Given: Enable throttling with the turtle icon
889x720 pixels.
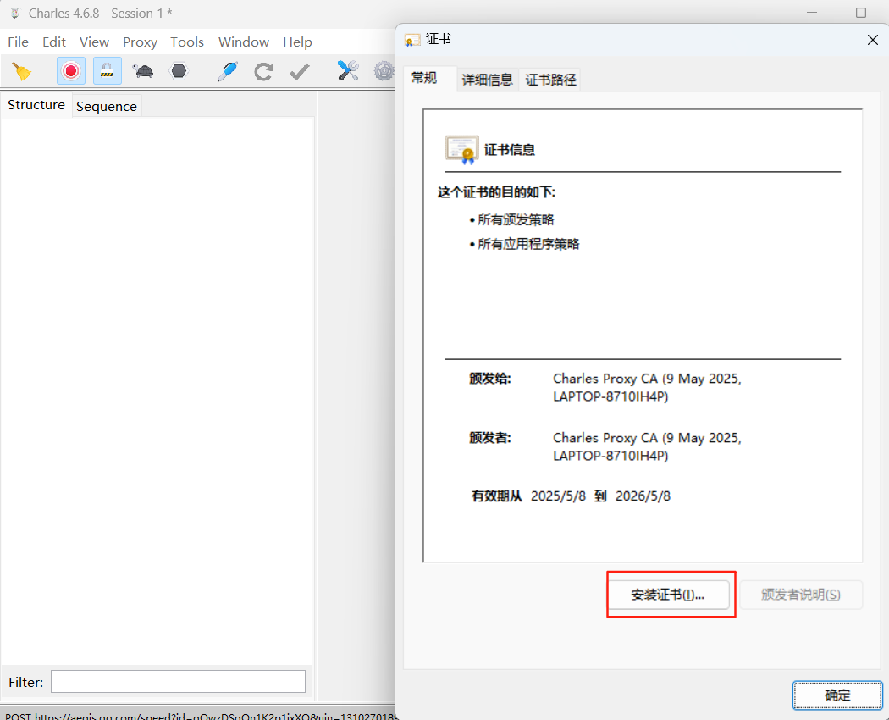Looking at the screenshot, I should pos(142,71).
